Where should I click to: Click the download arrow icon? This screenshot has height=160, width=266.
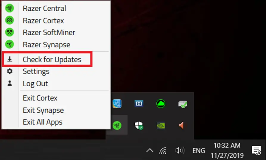[x=10, y=59]
